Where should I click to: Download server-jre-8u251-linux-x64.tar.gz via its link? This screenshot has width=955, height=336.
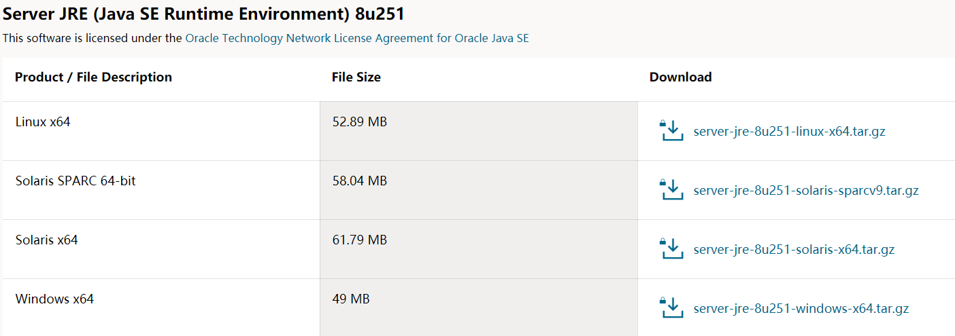coord(789,132)
